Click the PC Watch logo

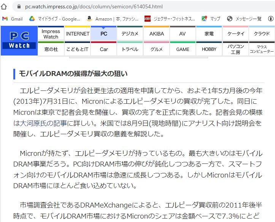pyautogui.click(x=19, y=40)
